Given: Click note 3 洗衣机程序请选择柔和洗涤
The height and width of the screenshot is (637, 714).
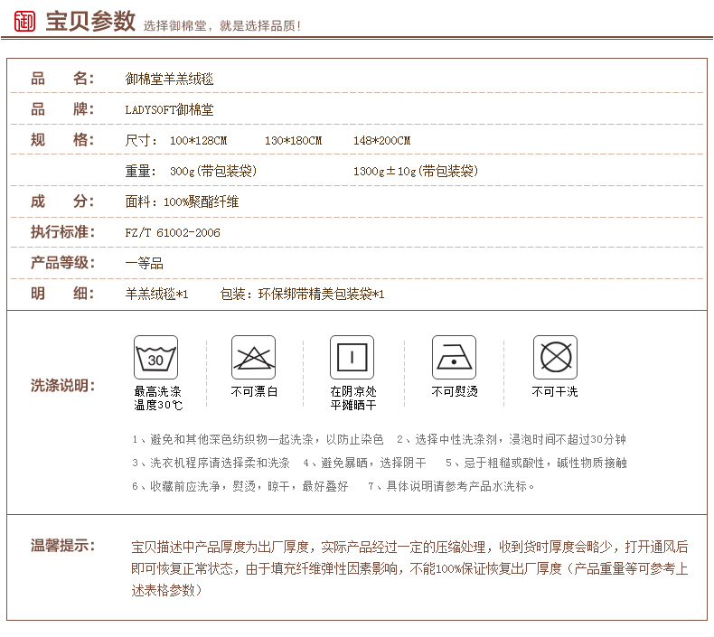Looking at the screenshot, I should point(211,463).
